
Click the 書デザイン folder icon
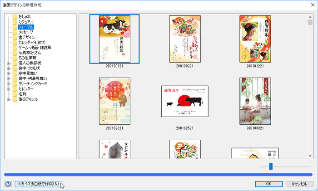[x=15, y=38]
